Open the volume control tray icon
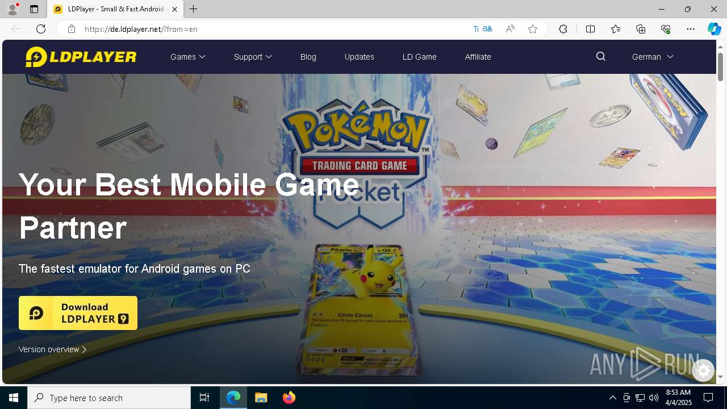Screen dimensions: 727x409 click(x=654, y=398)
